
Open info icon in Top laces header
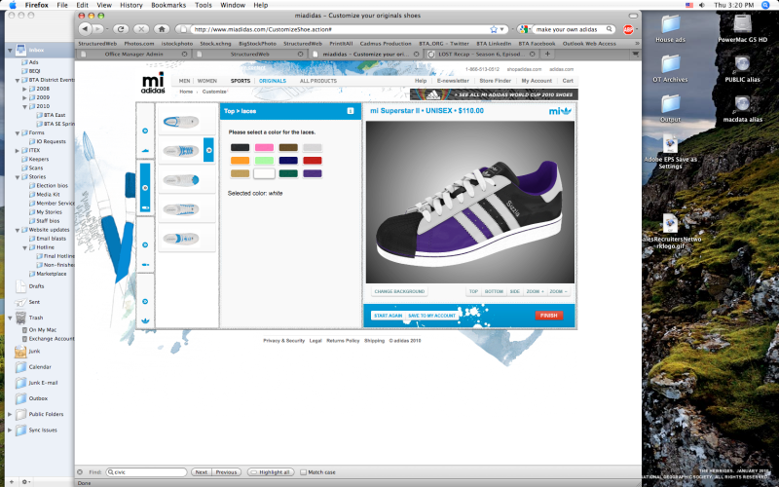tap(351, 111)
